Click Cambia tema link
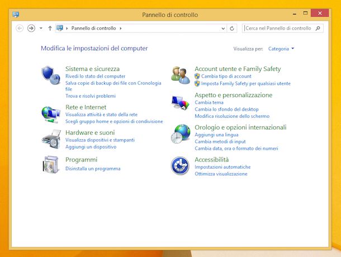This screenshot has width=341, height=257. 209,102
